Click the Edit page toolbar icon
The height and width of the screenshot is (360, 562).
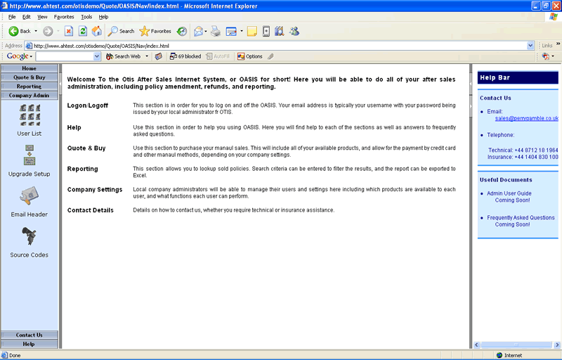click(x=231, y=32)
